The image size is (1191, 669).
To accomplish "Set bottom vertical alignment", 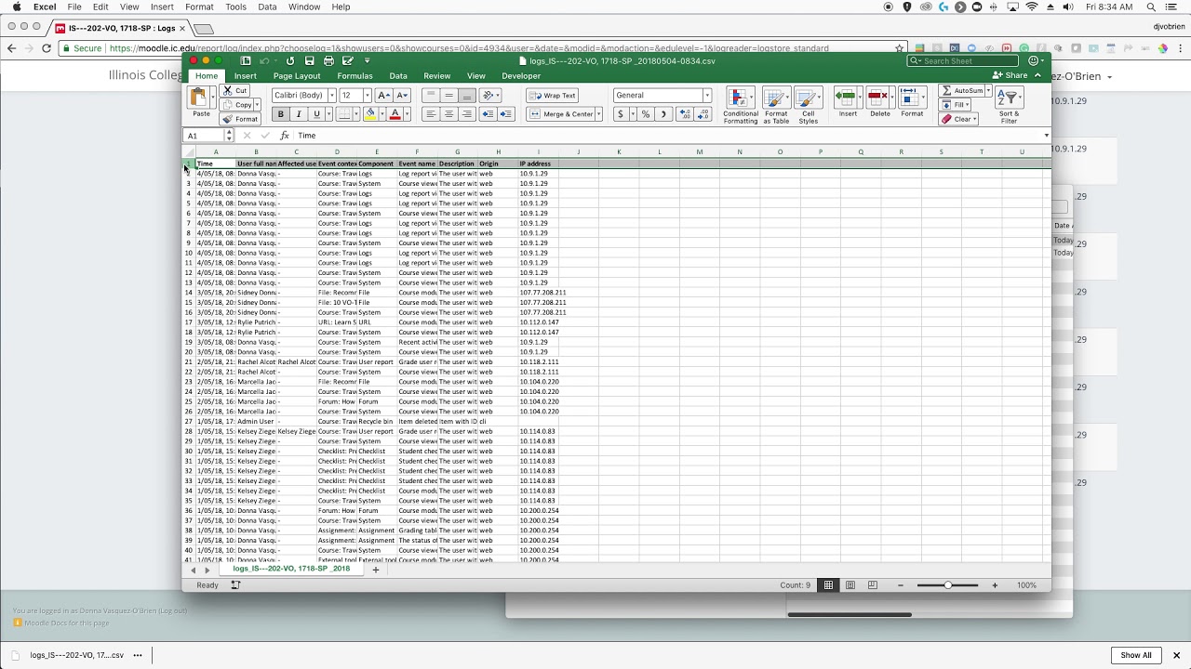I will click(x=466, y=96).
